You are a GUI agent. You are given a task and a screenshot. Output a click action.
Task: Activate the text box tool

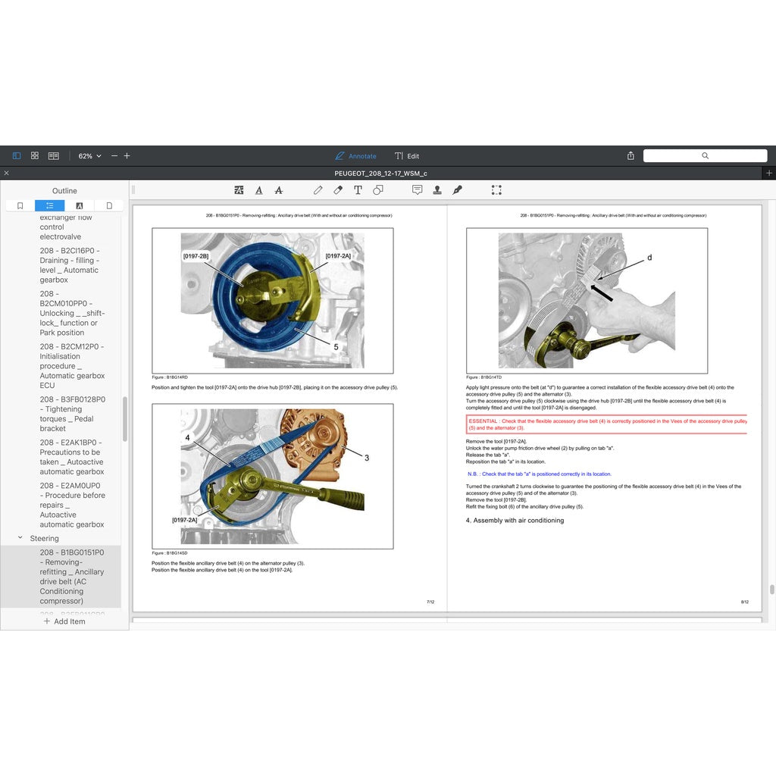pyautogui.click(x=358, y=190)
